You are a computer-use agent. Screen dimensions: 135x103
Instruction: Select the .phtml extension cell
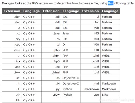tap(51, 72)
